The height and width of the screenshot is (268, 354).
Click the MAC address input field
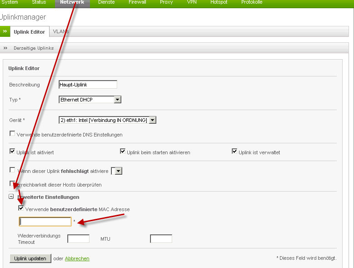coord(45,222)
